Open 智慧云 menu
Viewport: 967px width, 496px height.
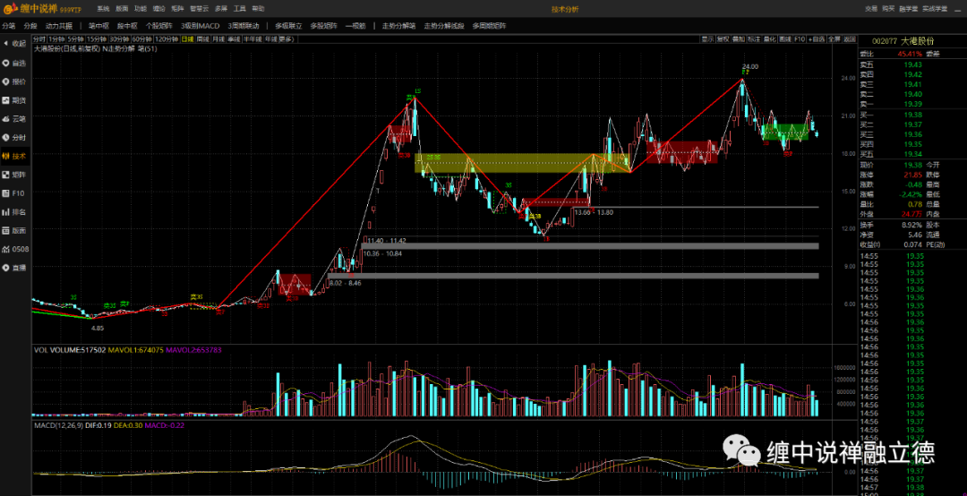pyautogui.click(x=199, y=9)
